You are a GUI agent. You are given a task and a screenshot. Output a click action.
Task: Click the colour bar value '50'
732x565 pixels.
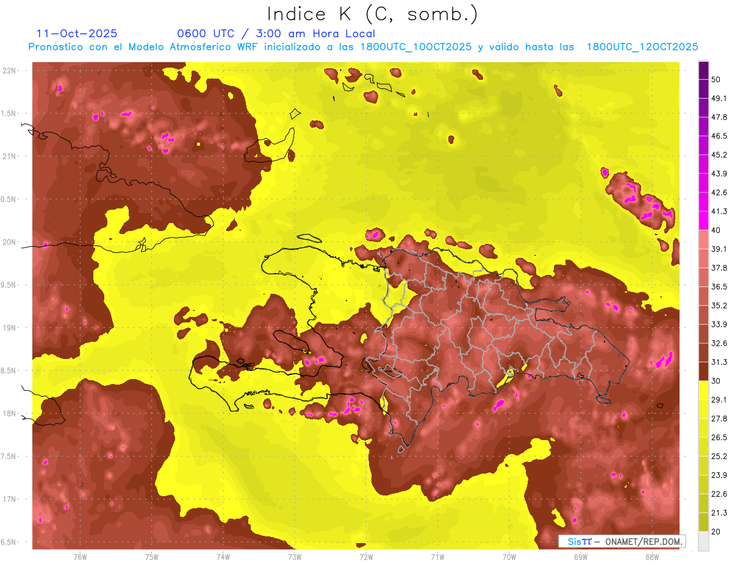coord(716,79)
